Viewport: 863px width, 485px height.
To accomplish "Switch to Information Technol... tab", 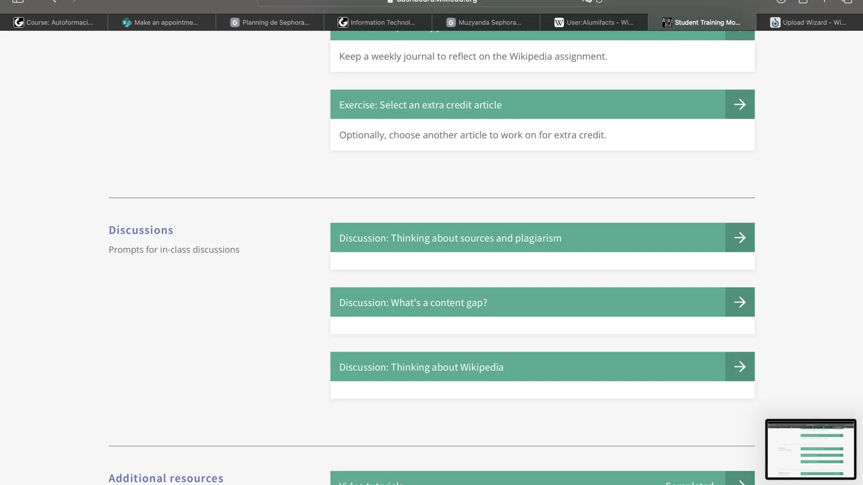I will click(378, 22).
